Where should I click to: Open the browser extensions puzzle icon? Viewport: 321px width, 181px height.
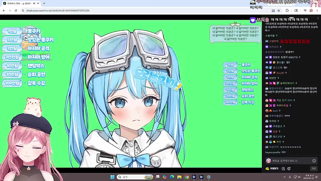click(x=287, y=11)
